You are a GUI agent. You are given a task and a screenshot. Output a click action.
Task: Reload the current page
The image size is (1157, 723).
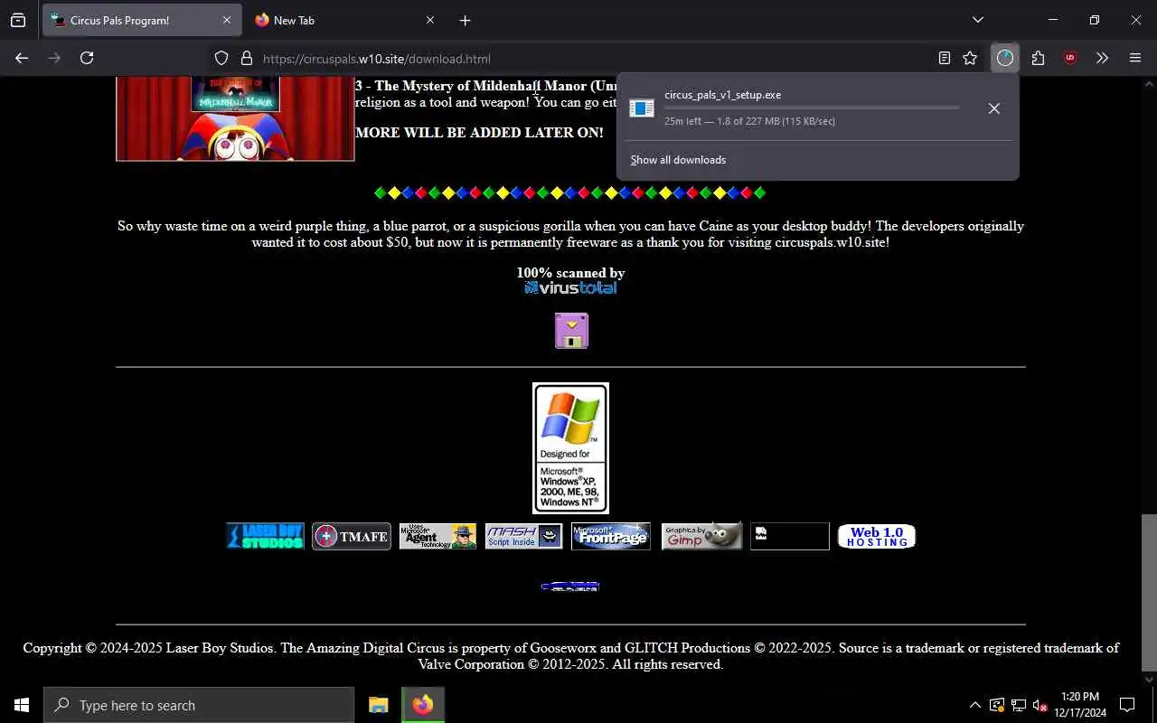(87, 58)
